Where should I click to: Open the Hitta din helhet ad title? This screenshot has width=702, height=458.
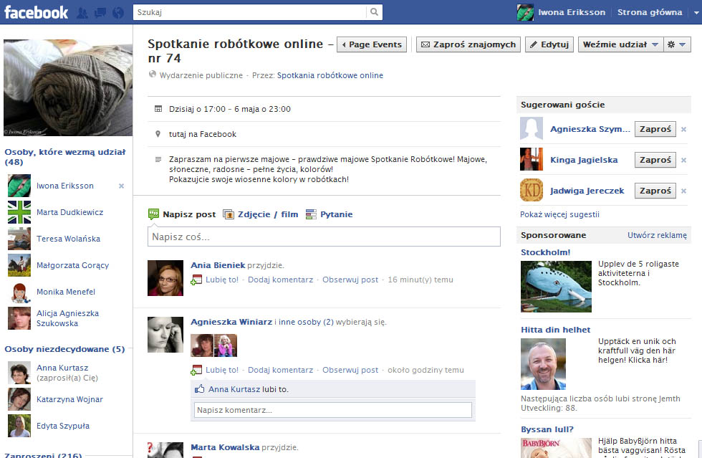(x=556, y=330)
